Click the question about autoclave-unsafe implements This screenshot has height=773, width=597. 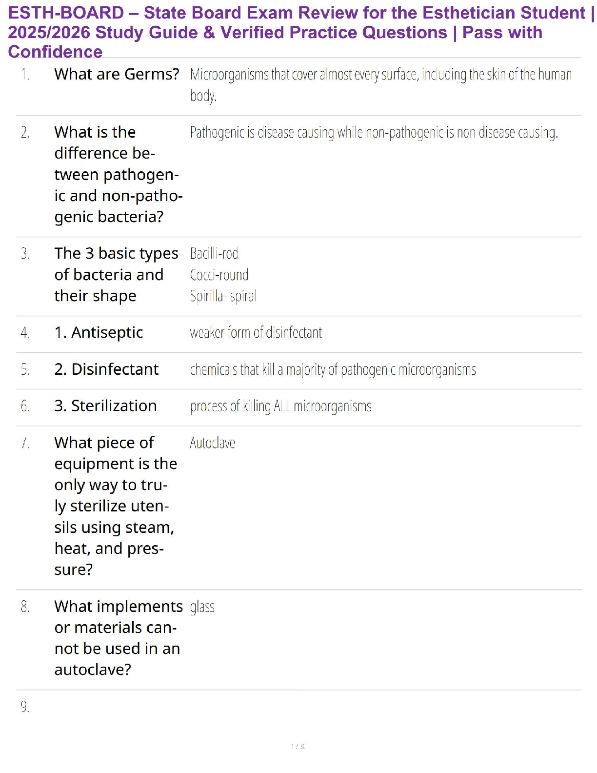click(117, 637)
